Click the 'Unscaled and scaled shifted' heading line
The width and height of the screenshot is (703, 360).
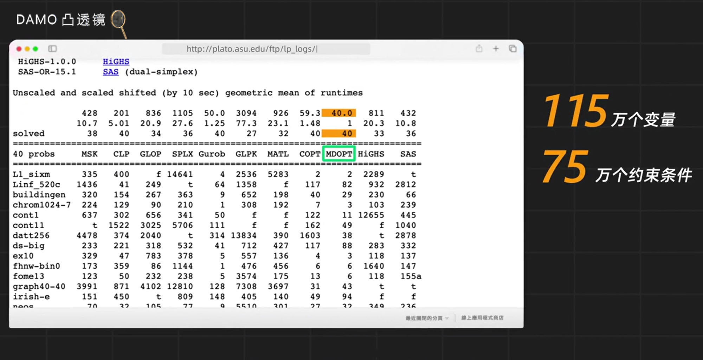tap(188, 93)
